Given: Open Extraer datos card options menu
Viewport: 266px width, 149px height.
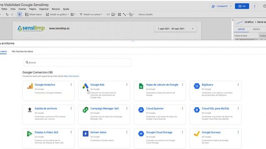Looking at the screenshot, I should [127, 132].
